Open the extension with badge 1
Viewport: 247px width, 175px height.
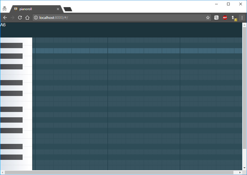[x=234, y=18]
